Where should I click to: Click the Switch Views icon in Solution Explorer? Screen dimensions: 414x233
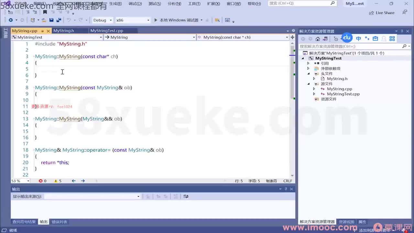[x=325, y=39]
